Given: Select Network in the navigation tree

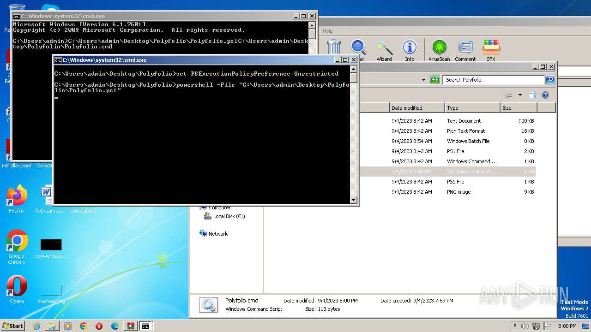Looking at the screenshot, I should (x=213, y=234).
